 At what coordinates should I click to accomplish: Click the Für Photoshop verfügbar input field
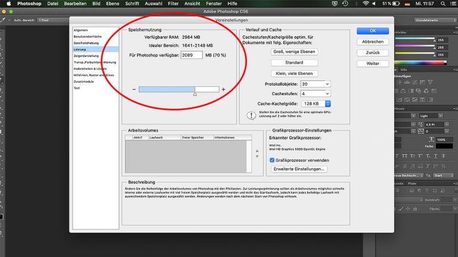click(192, 55)
